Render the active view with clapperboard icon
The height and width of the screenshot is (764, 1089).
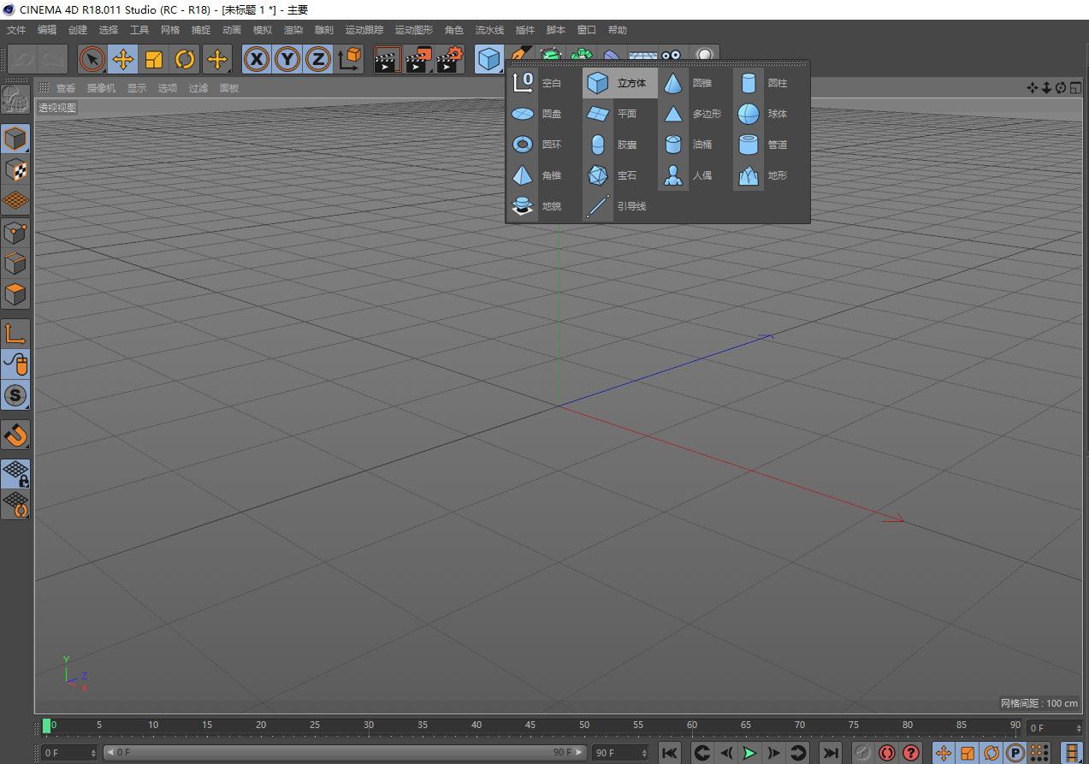pyautogui.click(x=388, y=59)
